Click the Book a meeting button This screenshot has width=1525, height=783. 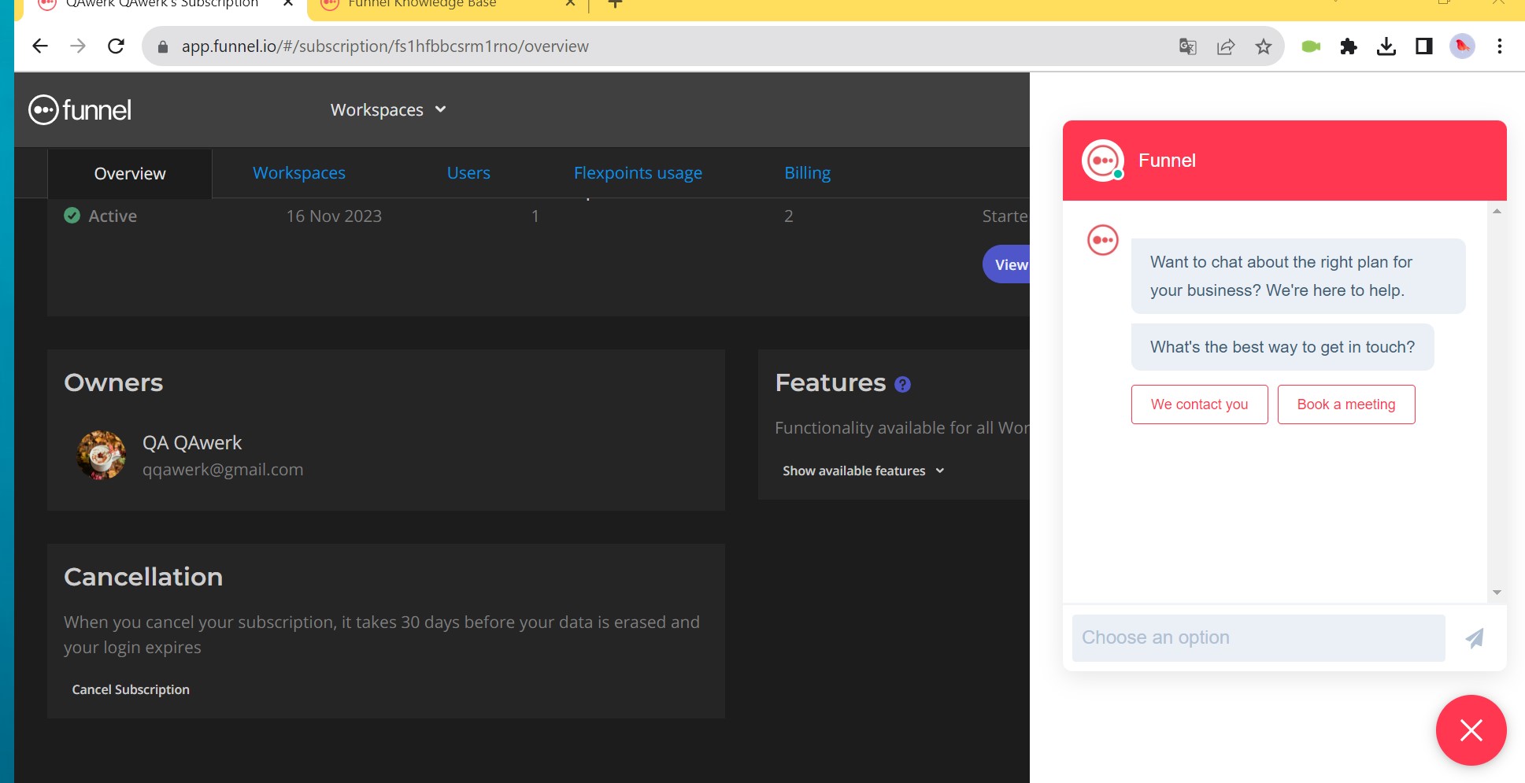click(1346, 404)
